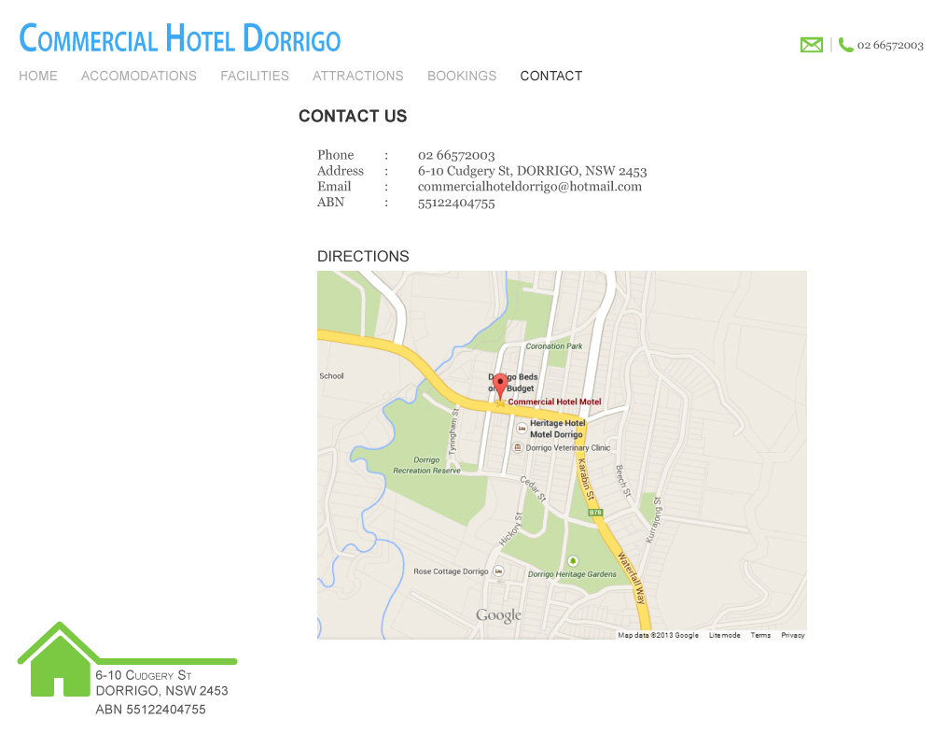Click the Tyringham St road label

pos(454,431)
